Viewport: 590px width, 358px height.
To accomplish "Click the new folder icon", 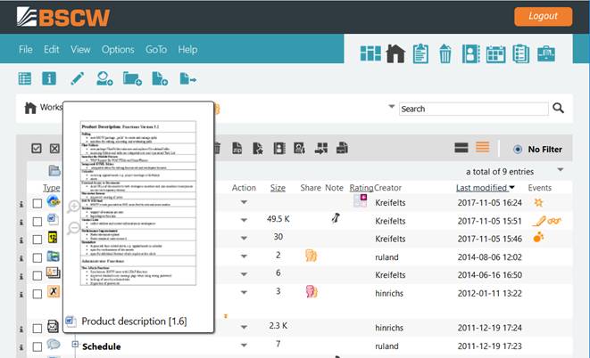I will pyautogui.click(x=132, y=79).
